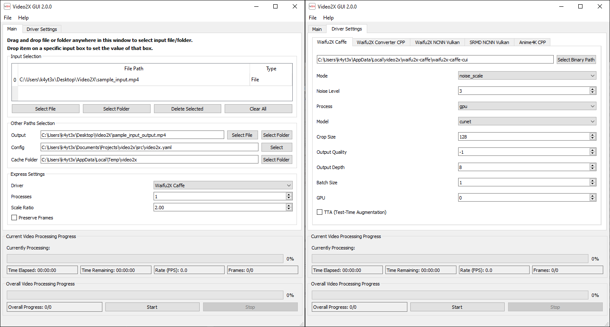The image size is (610, 327).
Task: Switch to Driver Settings tab in left window
Action: (x=42, y=29)
